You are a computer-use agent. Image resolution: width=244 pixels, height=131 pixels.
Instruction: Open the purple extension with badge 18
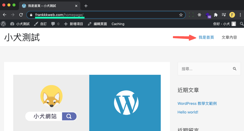click(x=208, y=15)
